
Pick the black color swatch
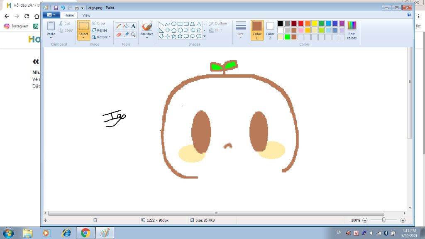(x=280, y=23)
